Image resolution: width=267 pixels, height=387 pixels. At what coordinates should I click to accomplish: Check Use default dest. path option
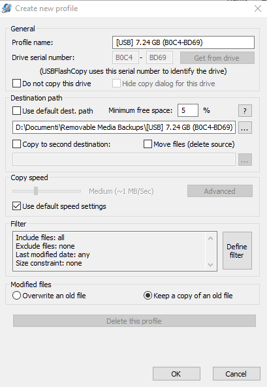coord(16,110)
